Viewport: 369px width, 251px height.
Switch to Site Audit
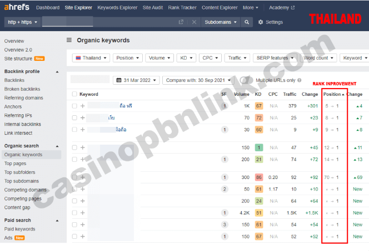pos(153,8)
